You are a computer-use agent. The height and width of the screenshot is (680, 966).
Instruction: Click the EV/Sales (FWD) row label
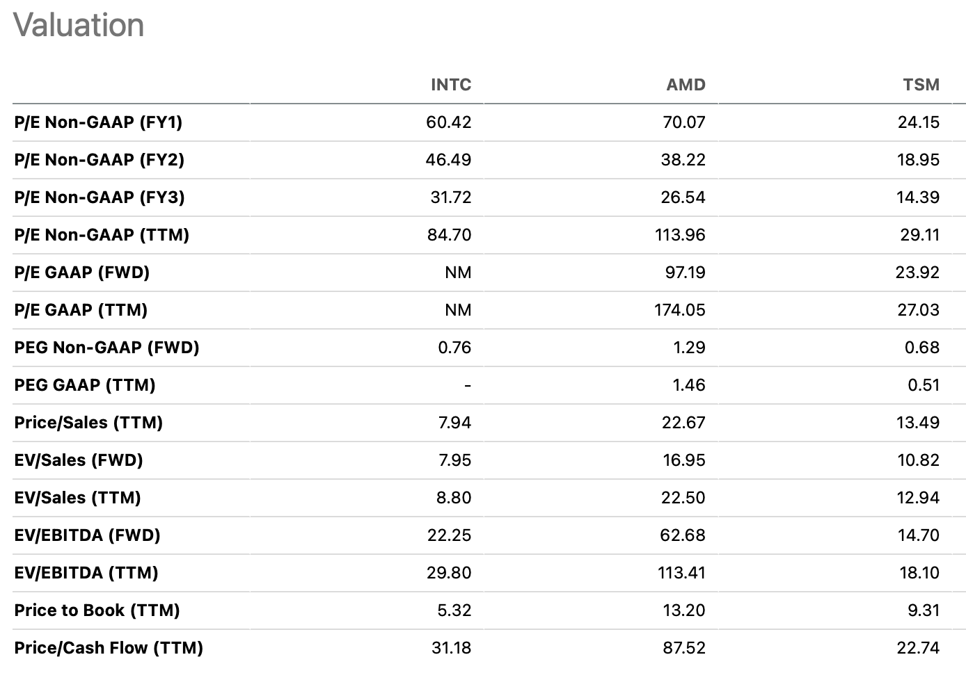pos(79,460)
